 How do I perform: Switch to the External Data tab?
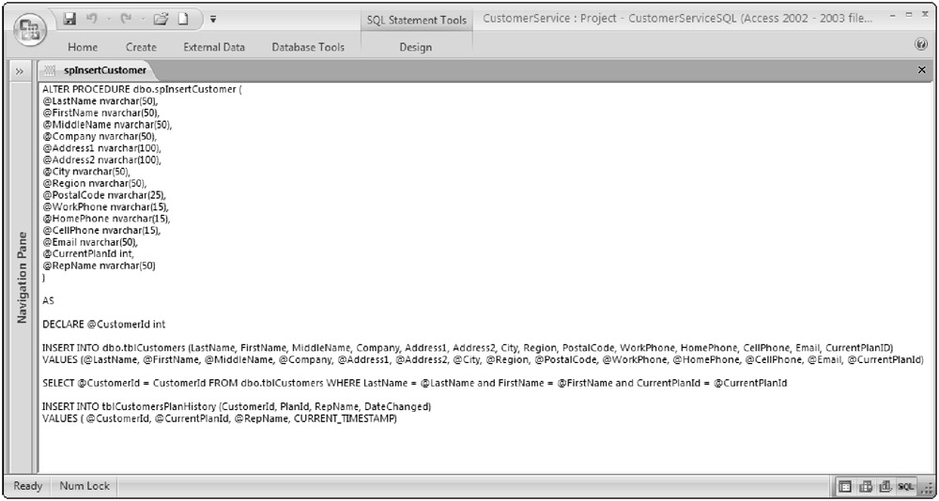click(214, 47)
